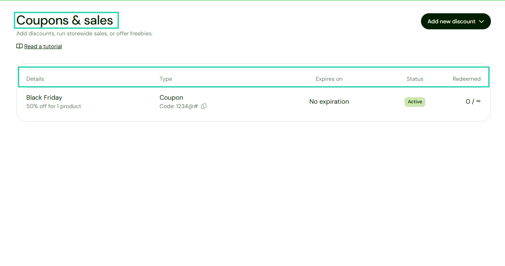
Task: Select the Black Friday discount name
Action: 44,97
